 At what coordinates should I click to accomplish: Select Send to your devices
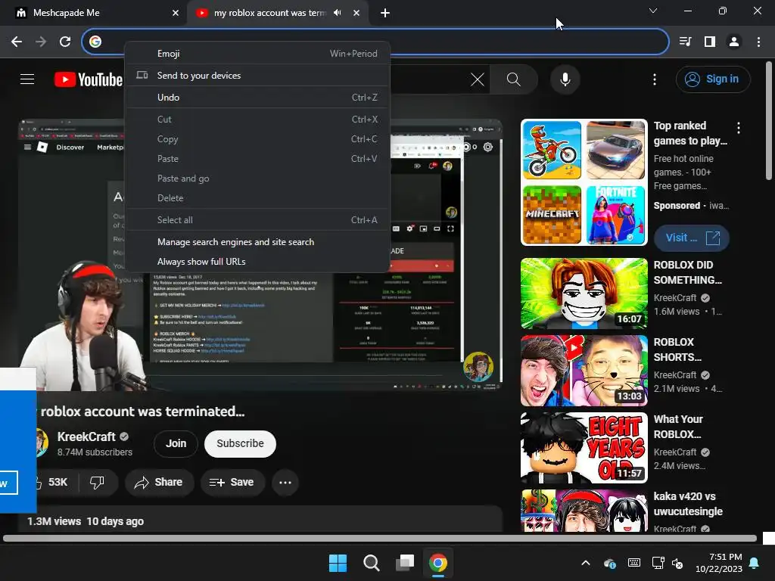[257, 76]
